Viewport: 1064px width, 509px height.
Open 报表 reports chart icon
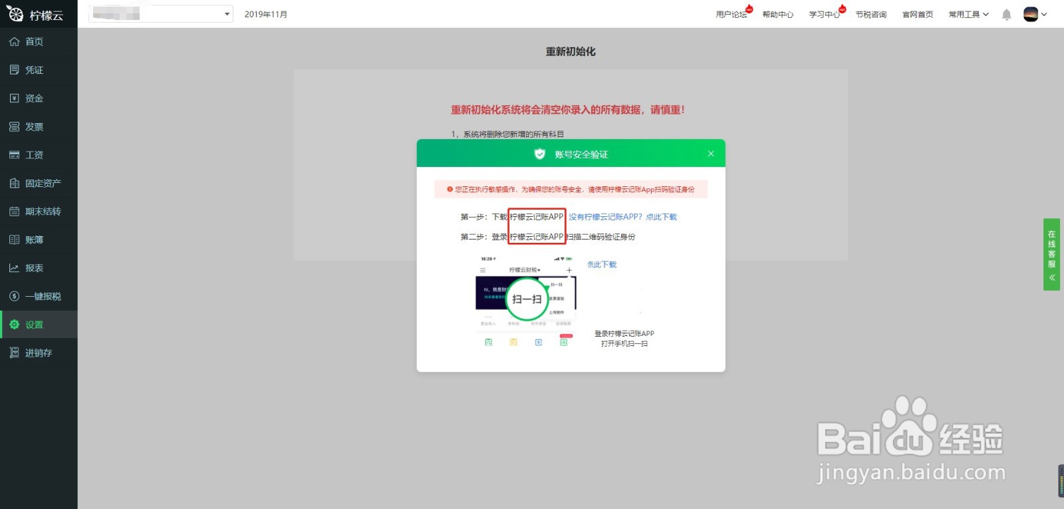pyautogui.click(x=14, y=268)
